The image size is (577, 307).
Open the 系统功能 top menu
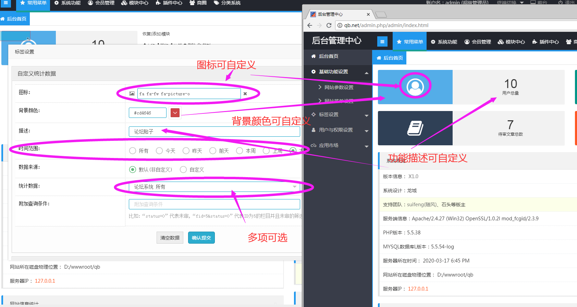click(444, 42)
